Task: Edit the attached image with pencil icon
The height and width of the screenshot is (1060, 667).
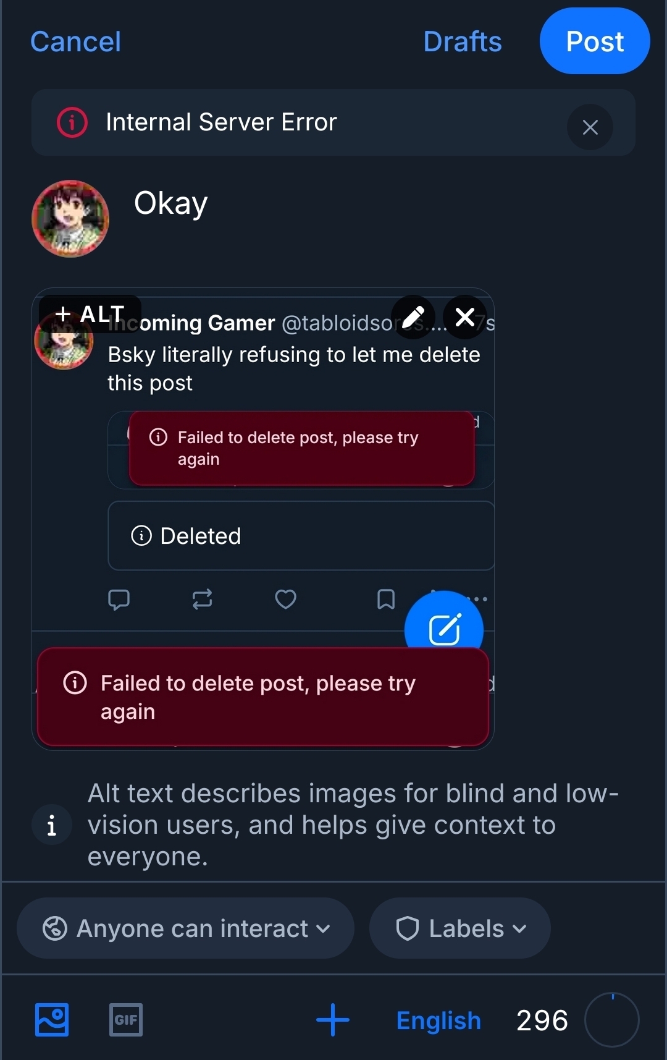Action: pos(413,317)
